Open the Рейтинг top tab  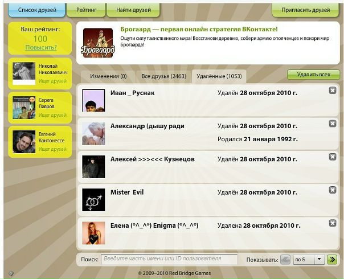(x=88, y=10)
